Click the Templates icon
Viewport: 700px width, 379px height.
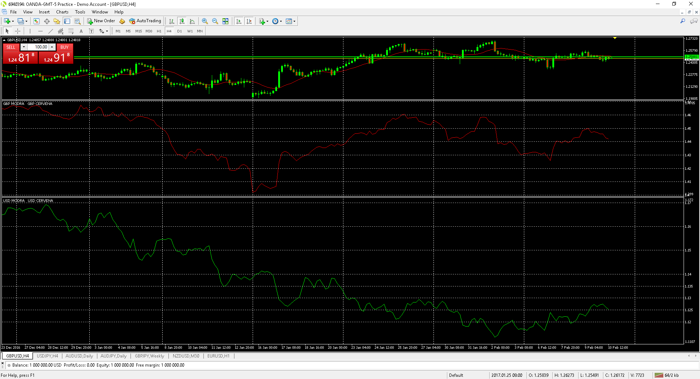click(289, 21)
